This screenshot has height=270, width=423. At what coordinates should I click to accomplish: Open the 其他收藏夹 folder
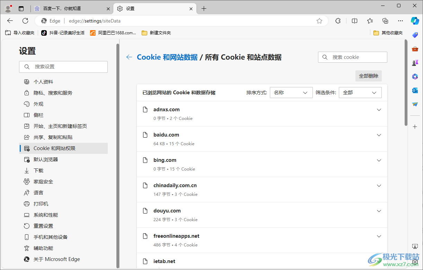pos(388,33)
